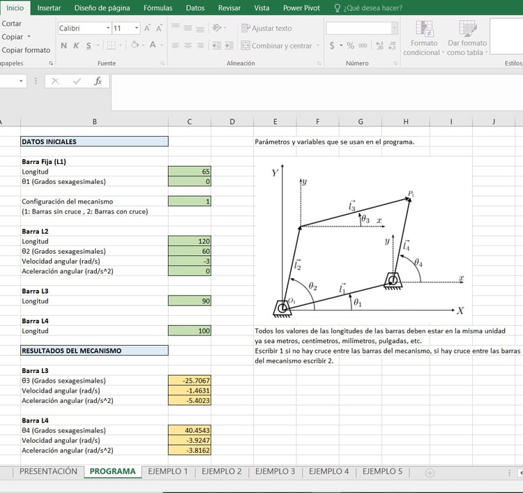
Task: Click the fill color bucket icon
Action: click(x=135, y=45)
